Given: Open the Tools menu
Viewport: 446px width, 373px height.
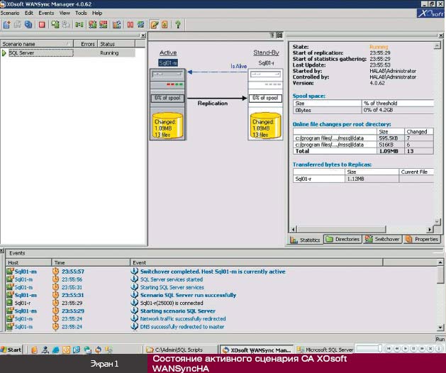Looking at the screenshot, I should pos(82,13).
